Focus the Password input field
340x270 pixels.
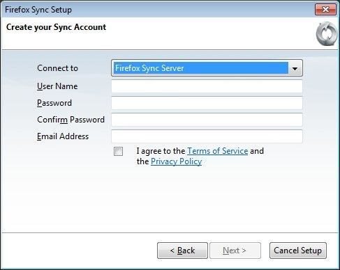point(207,103)
